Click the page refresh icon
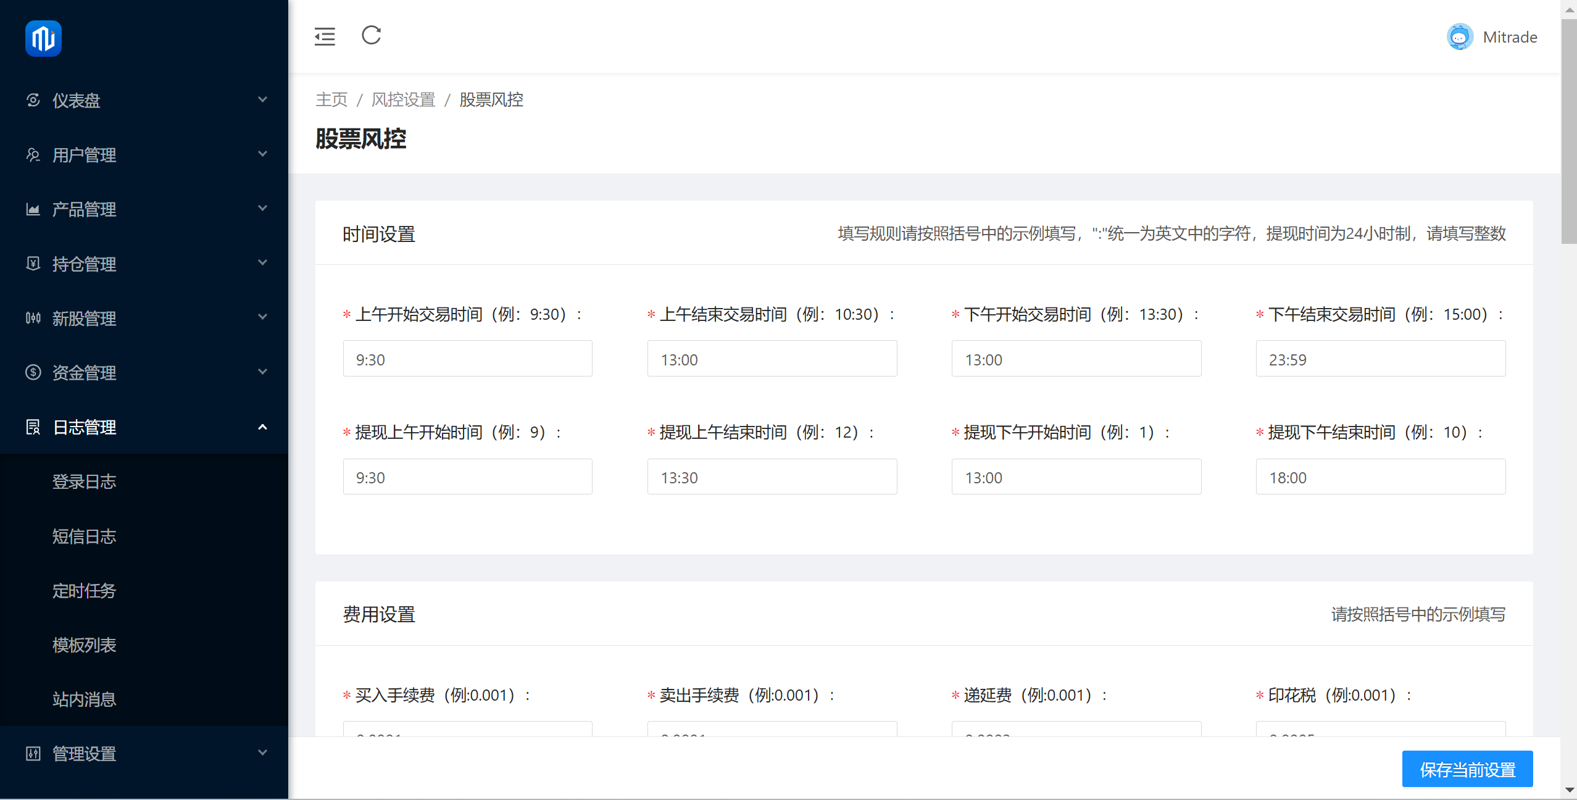This screenshot has height=800, width=1577. (371, 35)
